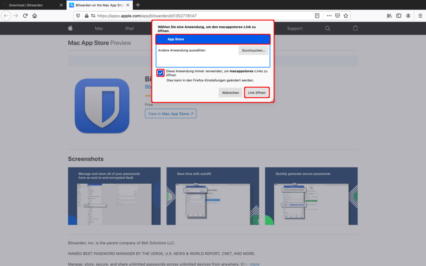
Task: Click the Durchsuchen... button
Action: [x=253, y=50]
